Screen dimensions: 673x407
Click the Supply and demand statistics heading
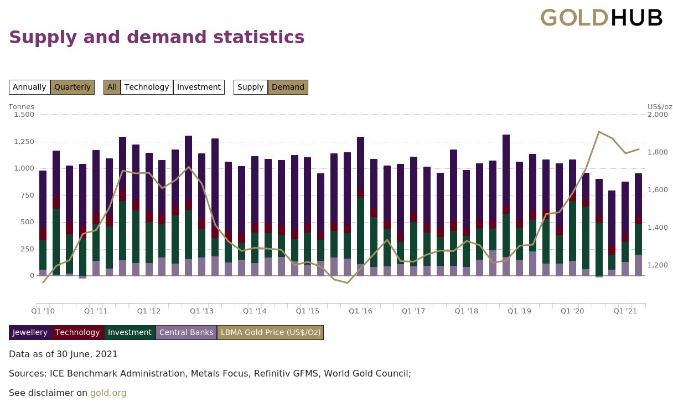click(x=157, y=37)
